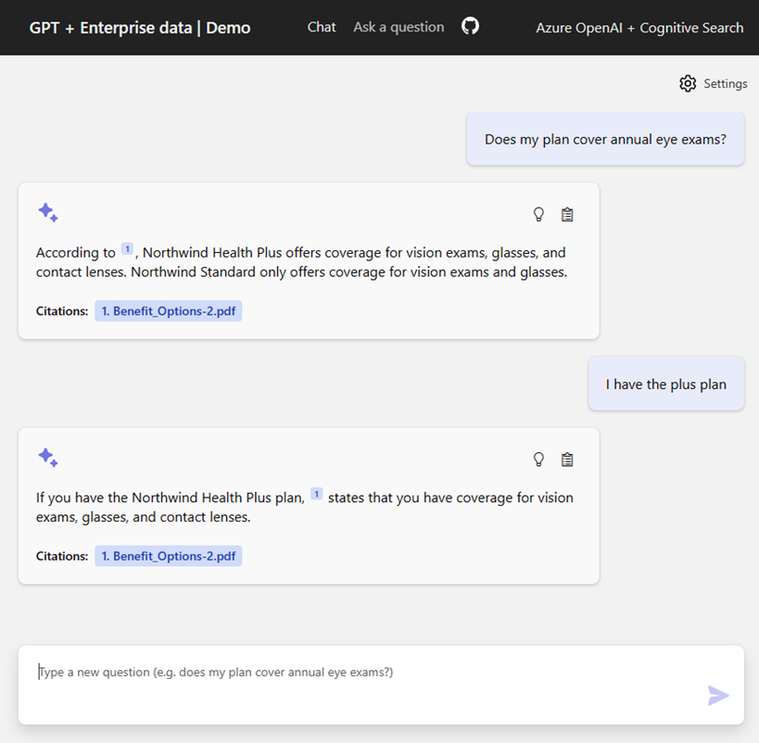Switch to the Ask a question tab
Viewport: 759px width, 743px height.
(398, 27)
